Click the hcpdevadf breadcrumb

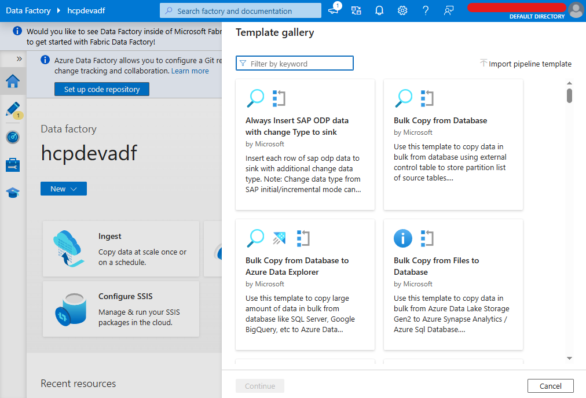86,10
